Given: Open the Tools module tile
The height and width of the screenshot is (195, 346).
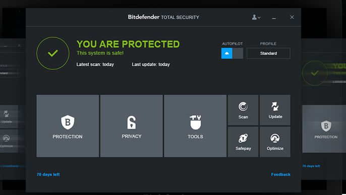Looking at the screenshot, I should 195,126.
